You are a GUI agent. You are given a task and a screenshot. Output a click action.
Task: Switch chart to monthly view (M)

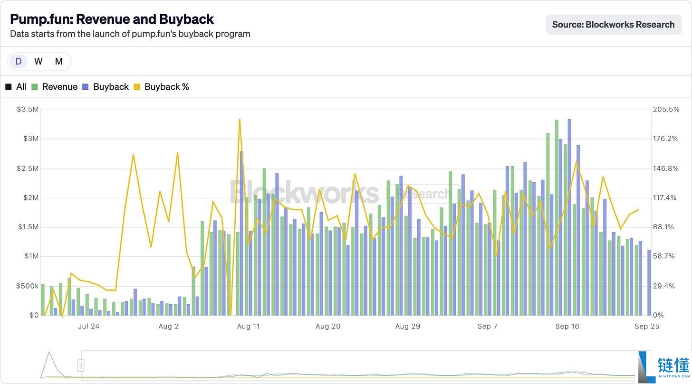[58, 61]
